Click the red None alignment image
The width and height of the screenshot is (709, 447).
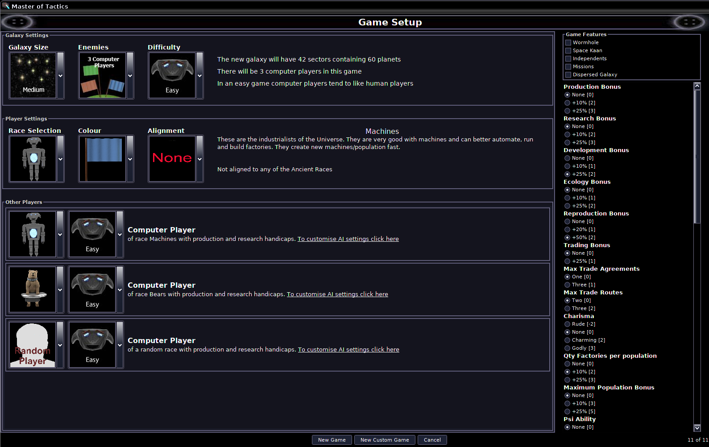tap(172, 159)
